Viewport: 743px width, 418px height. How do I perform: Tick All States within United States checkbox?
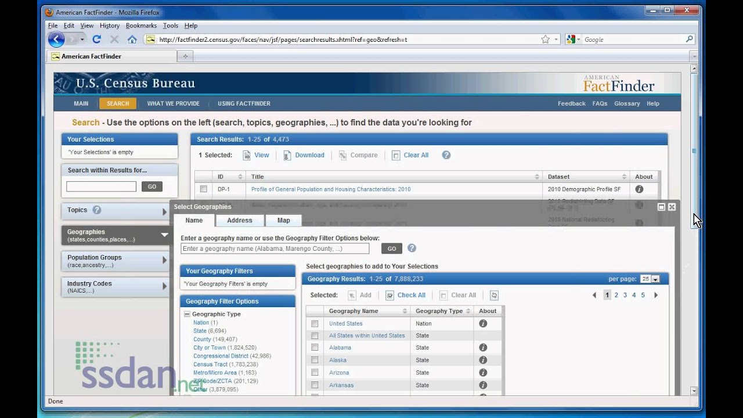click(315, 336)
